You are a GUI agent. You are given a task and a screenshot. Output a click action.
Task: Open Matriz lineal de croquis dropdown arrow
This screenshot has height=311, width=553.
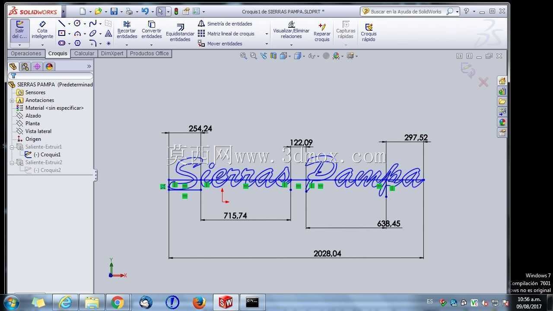pyautogui.click(x=267, y=34)
